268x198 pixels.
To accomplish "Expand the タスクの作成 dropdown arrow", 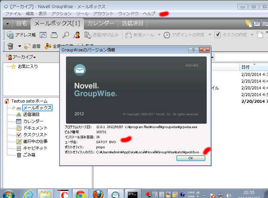I will click(x=252, y=35).
